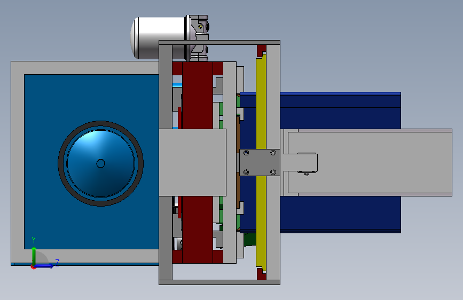Pick the small center hole on the dome
Screen dimensions: 463x300
point(101,163)
